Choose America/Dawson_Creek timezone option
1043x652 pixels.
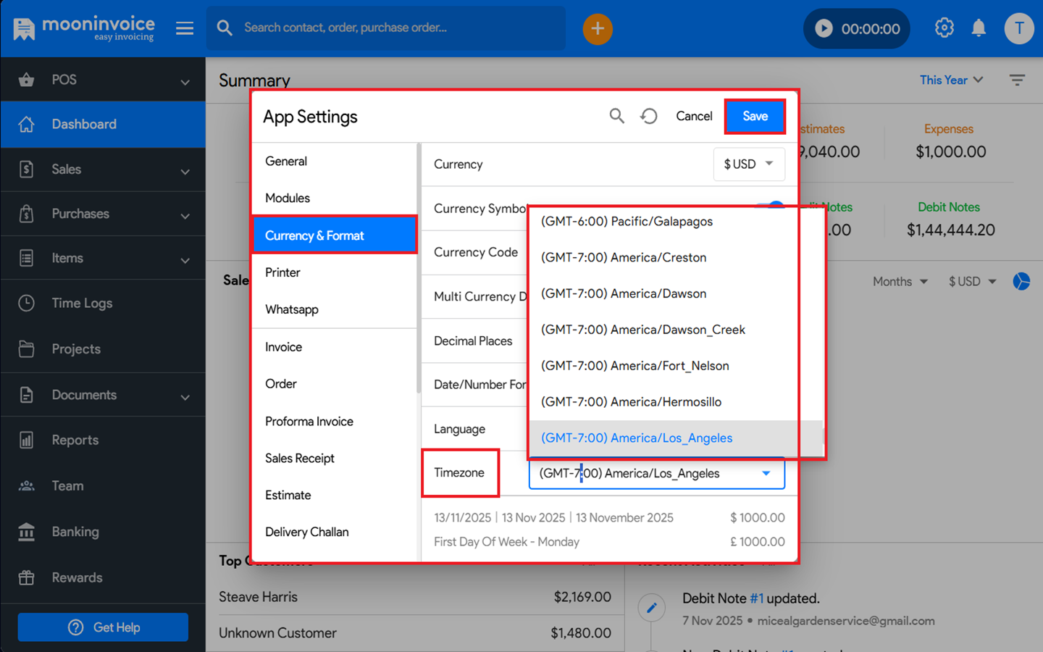[642, 330]
